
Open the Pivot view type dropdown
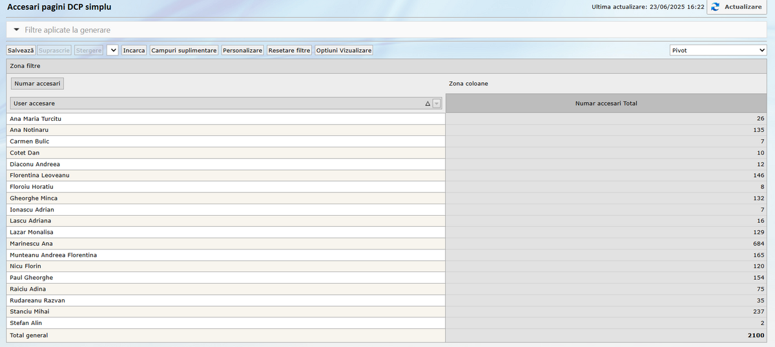[717, 50]
